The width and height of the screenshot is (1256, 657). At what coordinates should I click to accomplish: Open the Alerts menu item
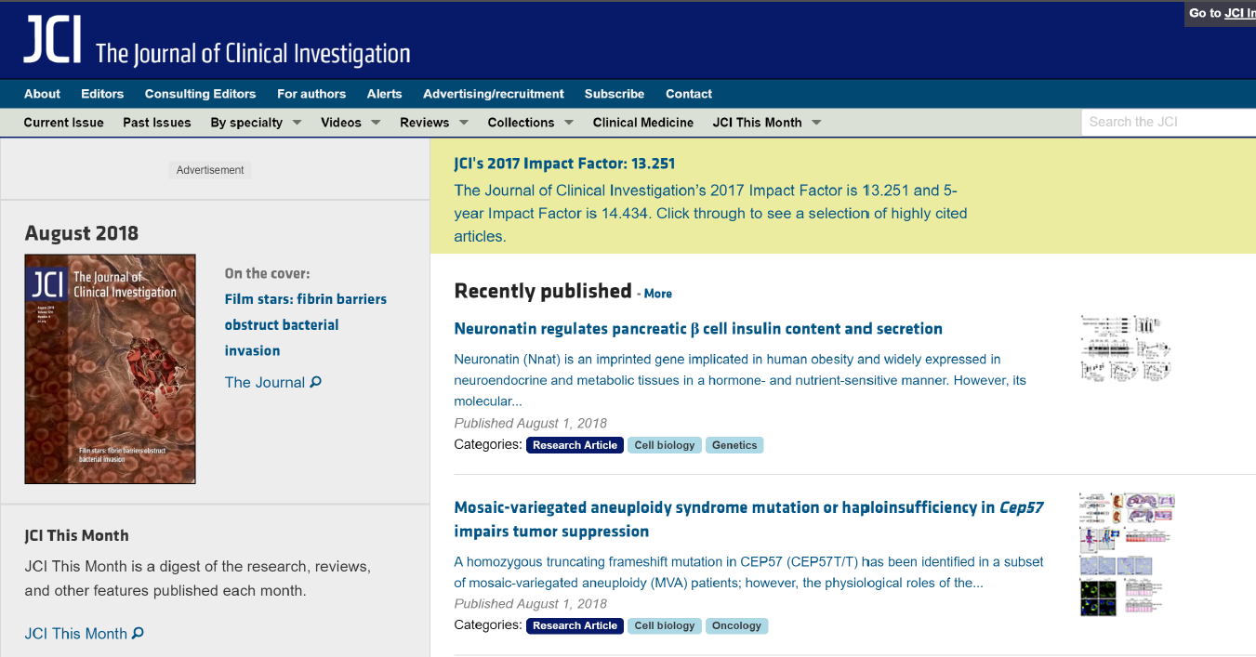(385, 94)
